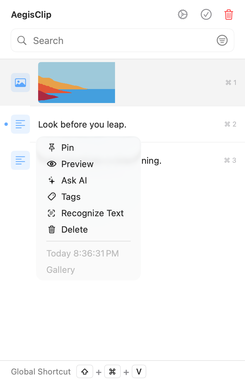
Task: Click the magnifying glass search icon
Action: tap(22, 41)
